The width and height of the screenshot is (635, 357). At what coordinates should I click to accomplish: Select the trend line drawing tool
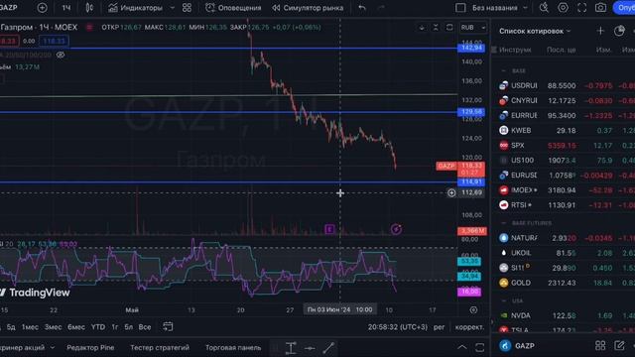click(328, 348)
